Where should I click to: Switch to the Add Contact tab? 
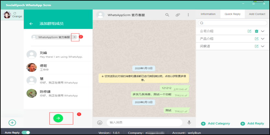[x=257, y=14]
